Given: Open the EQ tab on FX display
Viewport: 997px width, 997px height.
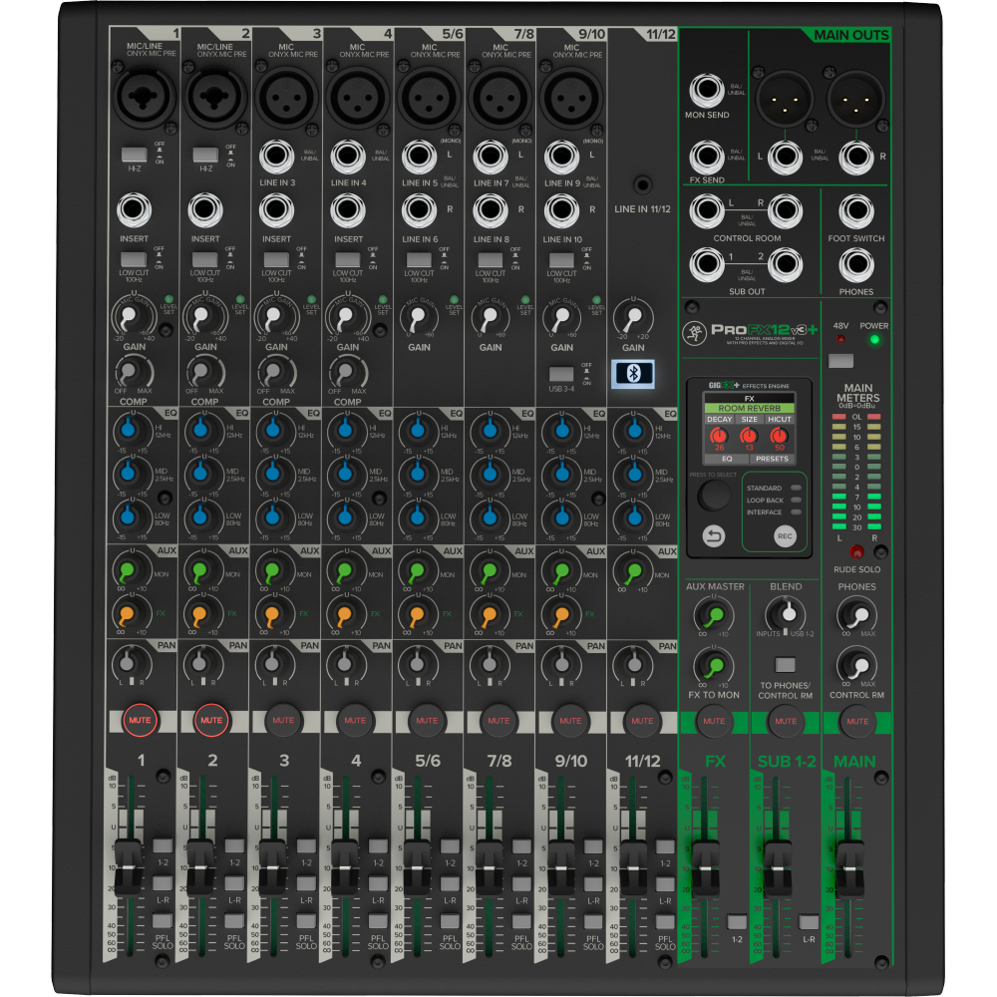Looking at the screenshot, I should [x=727, y=459].
